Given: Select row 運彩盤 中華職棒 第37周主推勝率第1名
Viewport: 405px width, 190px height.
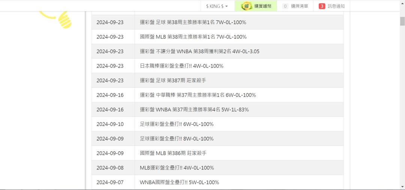Looking at the screenshot, I should pos(217,95).
